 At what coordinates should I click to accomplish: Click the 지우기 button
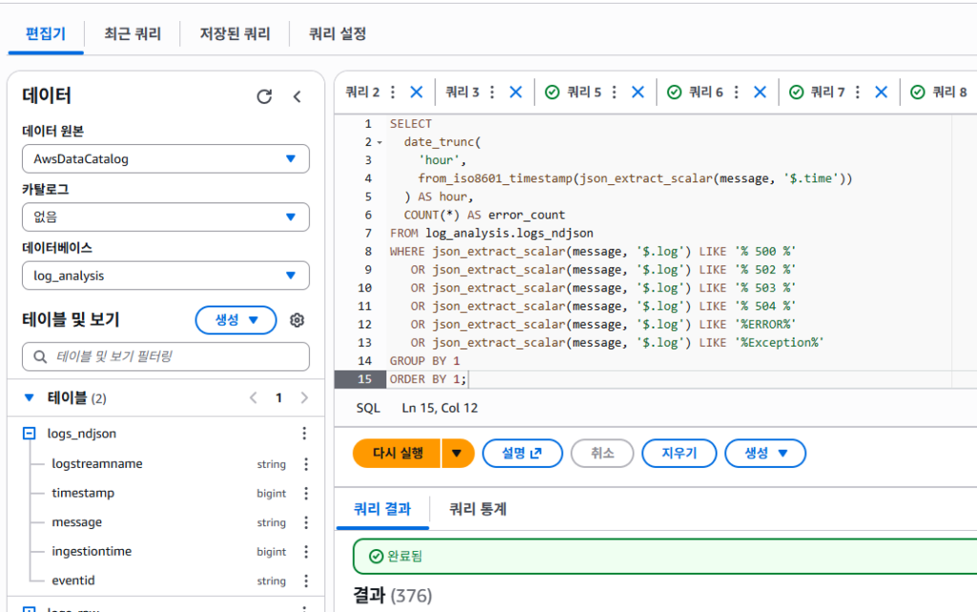tap(679, 453)
